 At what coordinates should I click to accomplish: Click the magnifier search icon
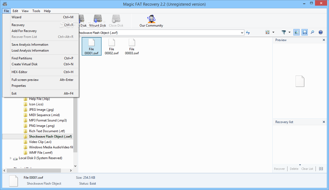click(313, 32)
